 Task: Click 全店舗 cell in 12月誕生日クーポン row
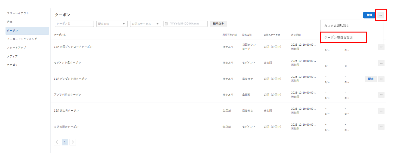pos(226,111)
